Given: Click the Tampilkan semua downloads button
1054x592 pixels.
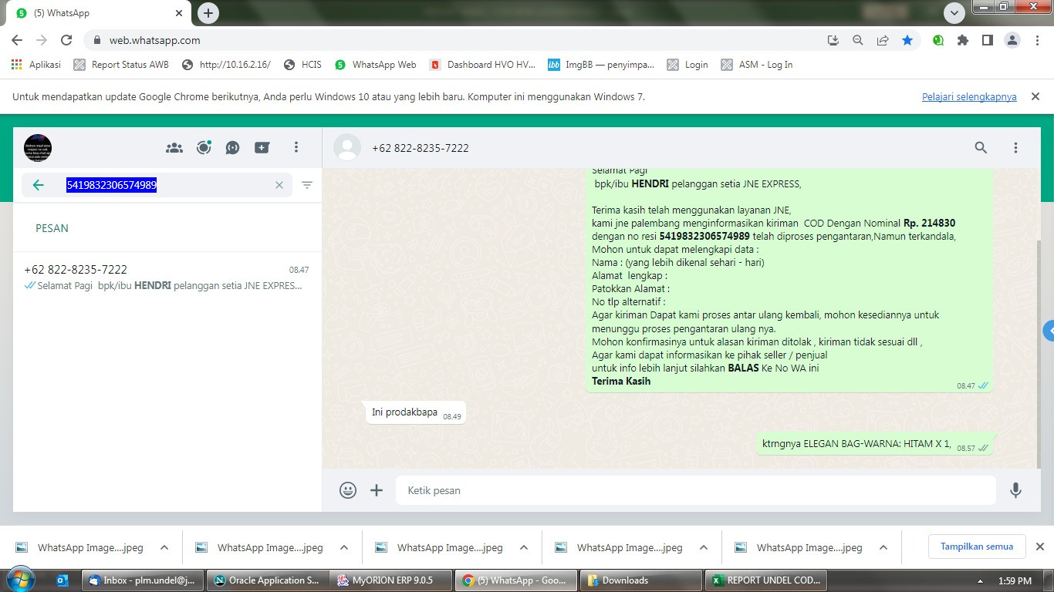Looking at the screenshot, I should (977, 547).
